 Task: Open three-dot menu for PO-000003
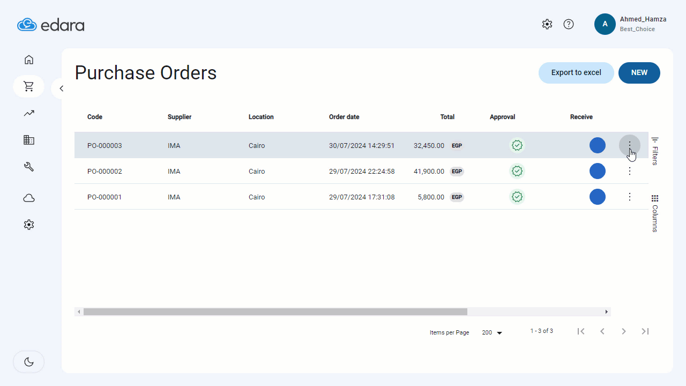630,145
